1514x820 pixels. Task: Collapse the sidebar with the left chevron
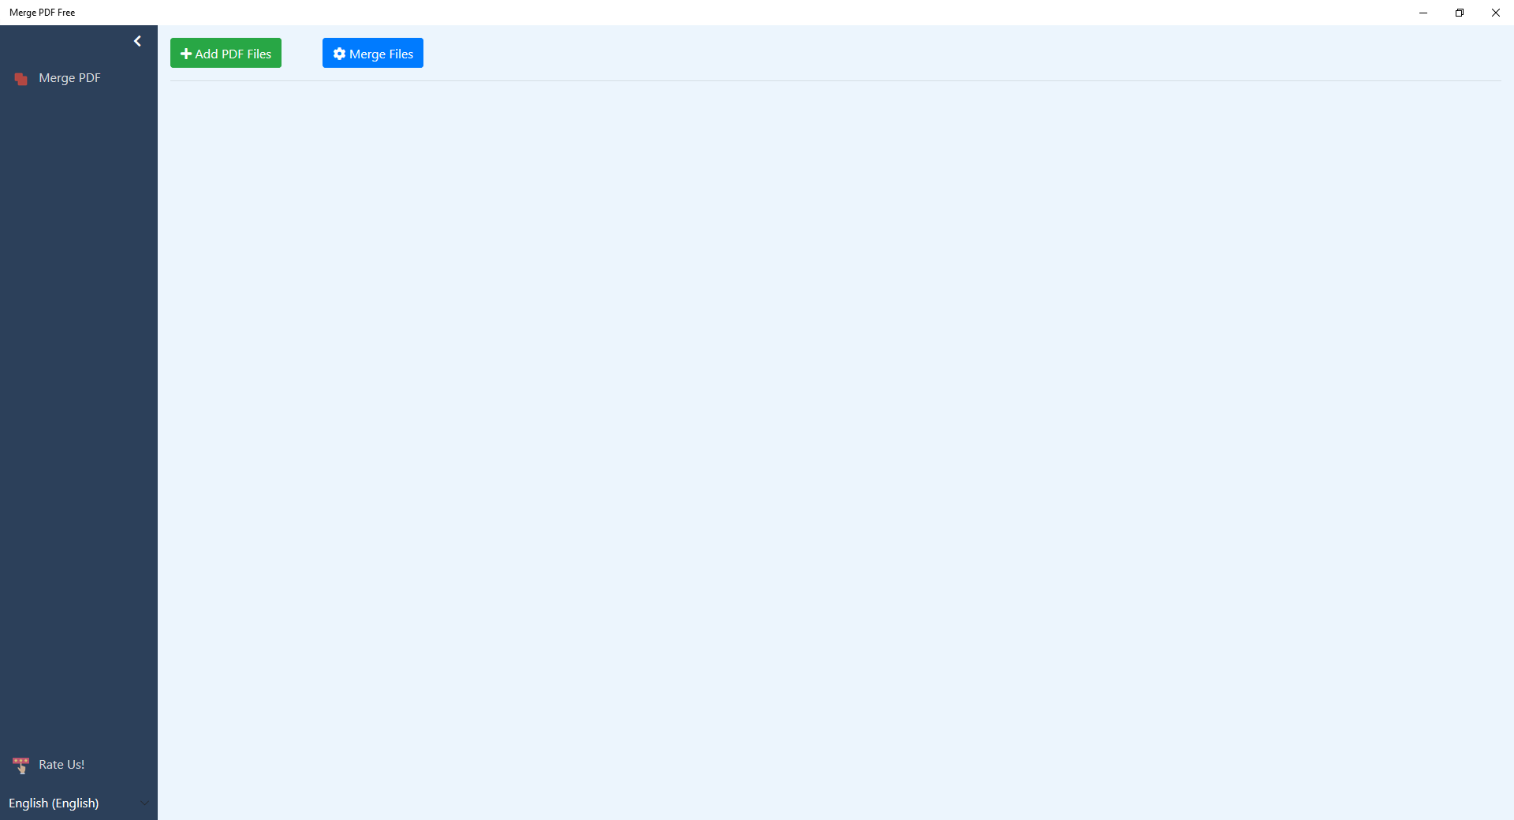137,41
